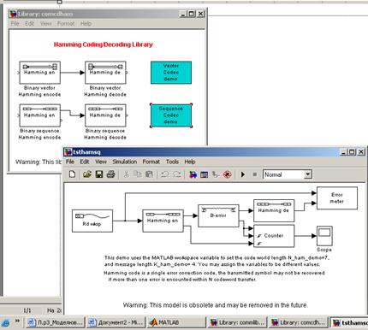This screenshot has width=368, height=330.
Task: Select the Scope block
Action: coord(324,236)
